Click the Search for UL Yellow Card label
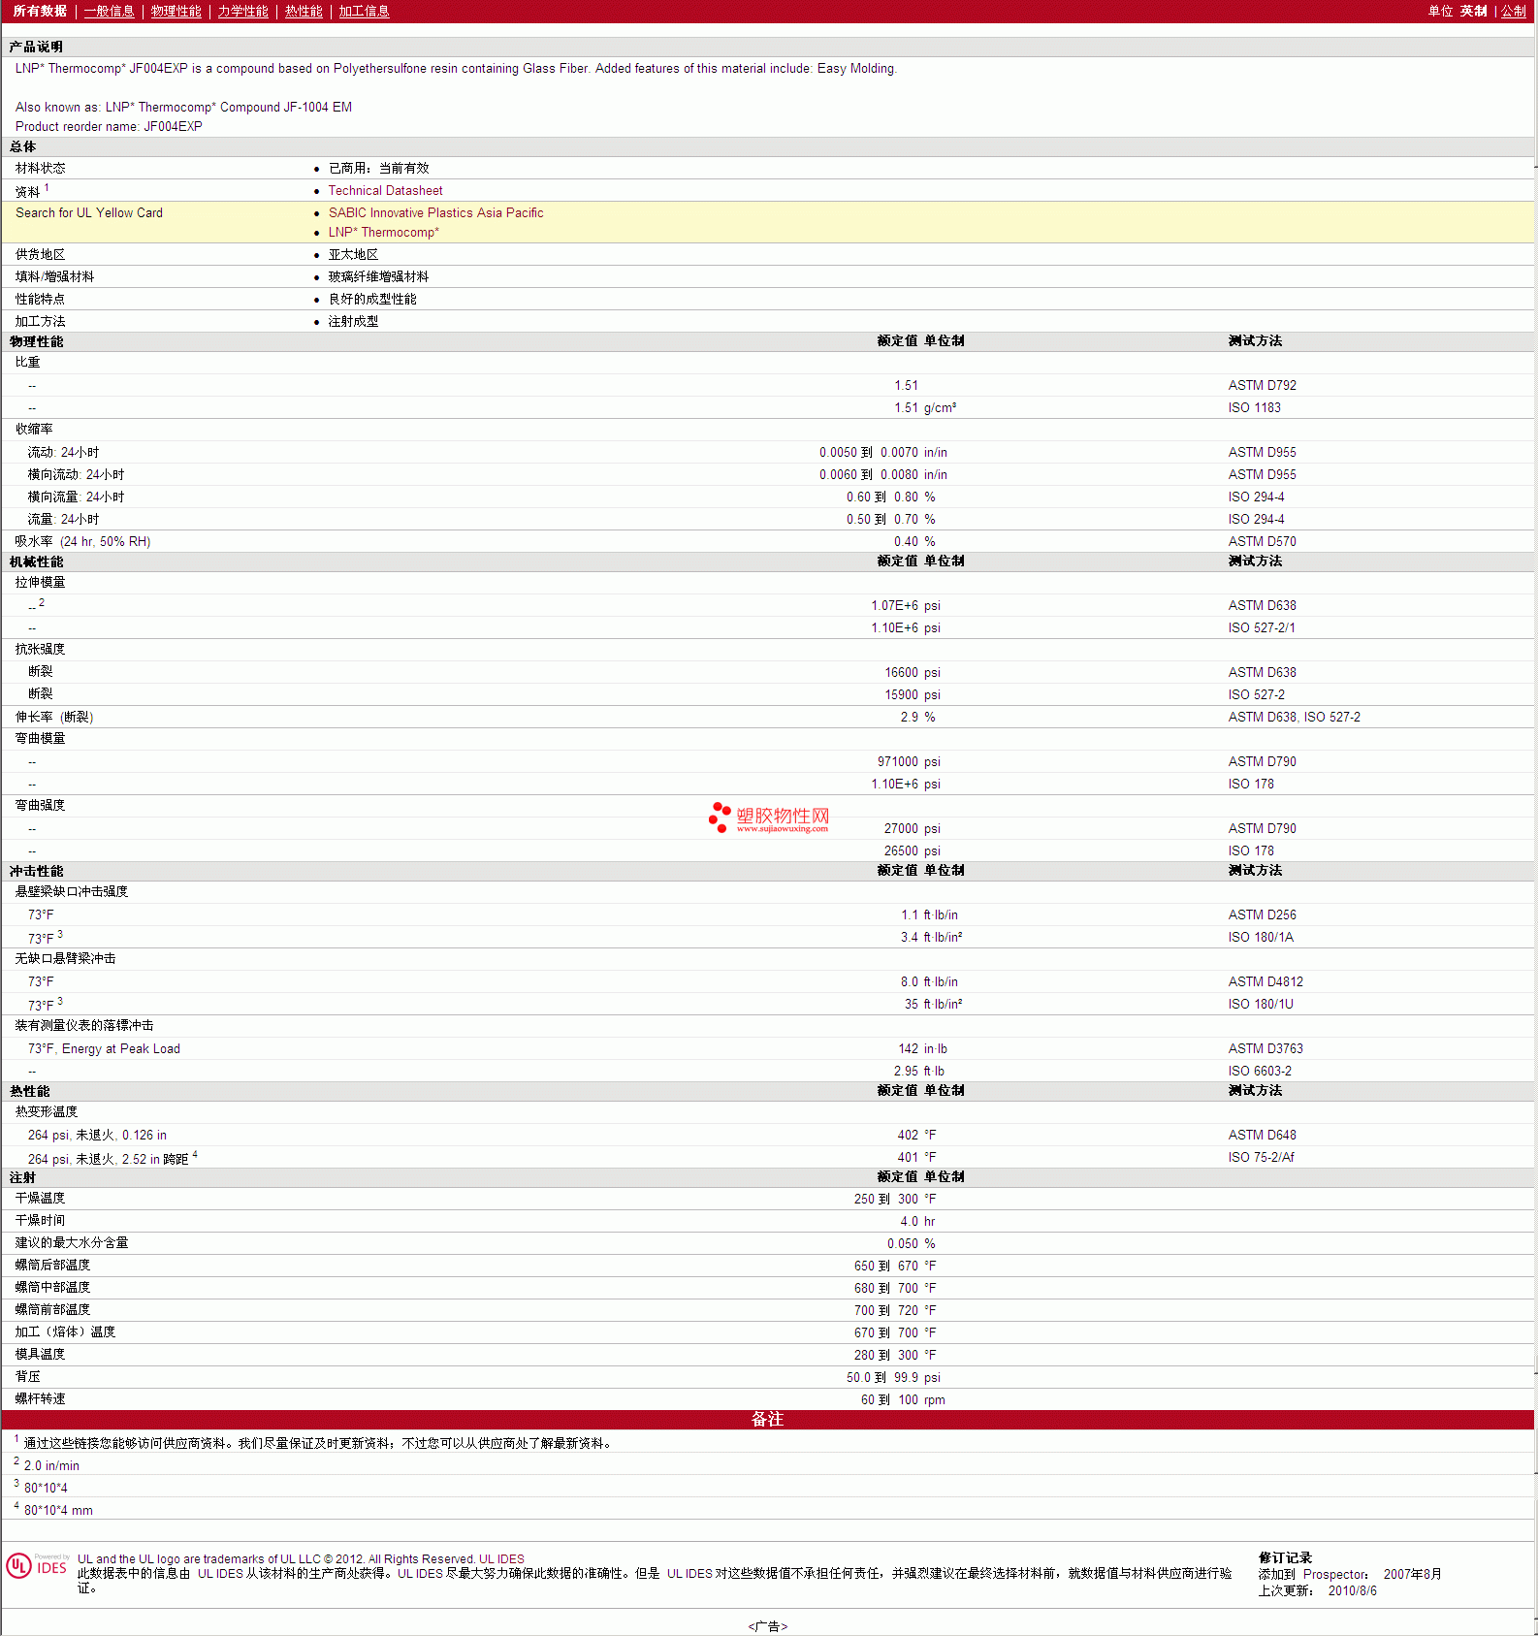Screen dimensions: 1538x1636 [x=89, y=213]
